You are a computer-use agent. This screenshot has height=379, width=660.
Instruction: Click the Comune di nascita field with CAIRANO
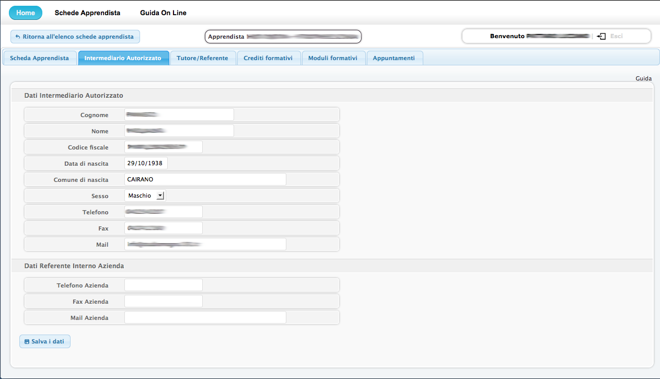pos(205,179)
